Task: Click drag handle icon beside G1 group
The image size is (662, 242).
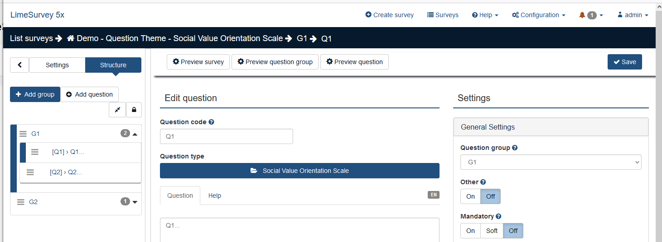Action: click(23, 134)
